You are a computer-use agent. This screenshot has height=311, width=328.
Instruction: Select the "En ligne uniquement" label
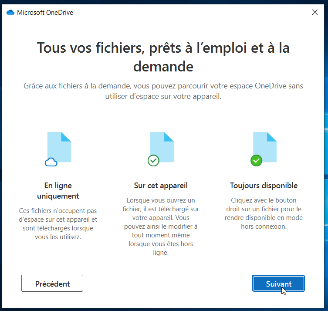tap(58, 190)
